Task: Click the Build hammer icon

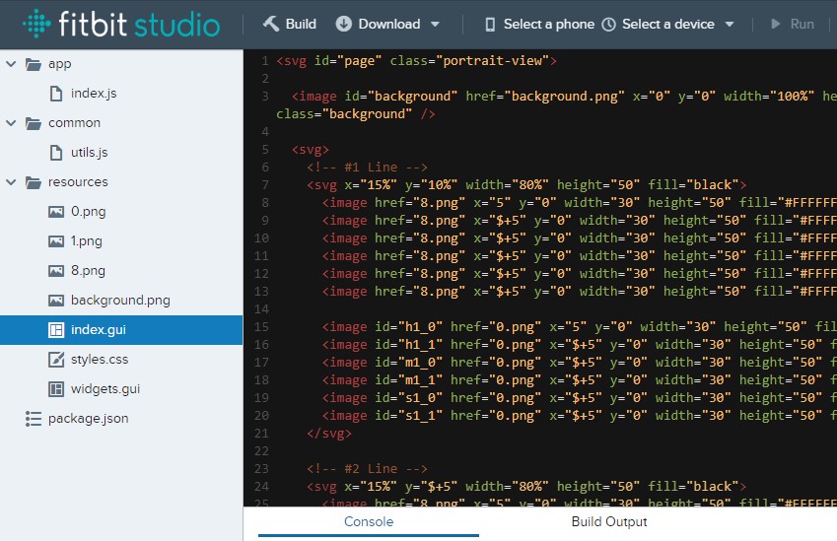Action: [271, 24]
